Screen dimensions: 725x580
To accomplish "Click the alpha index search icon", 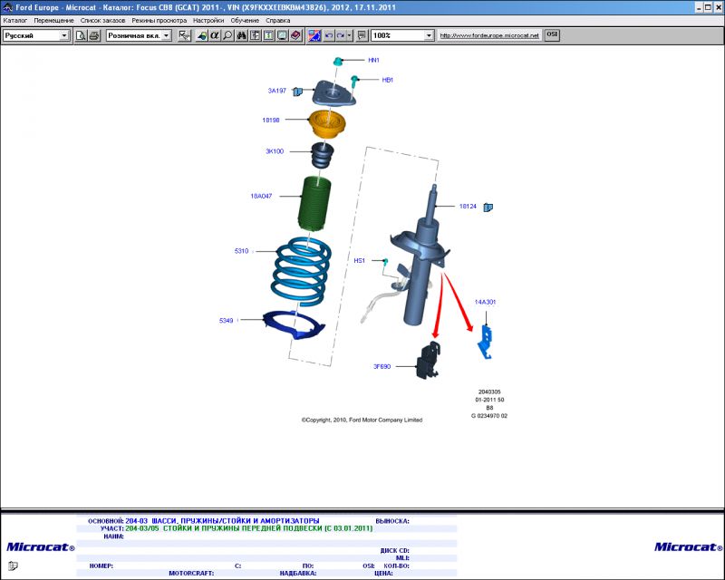I will (215, 35).
